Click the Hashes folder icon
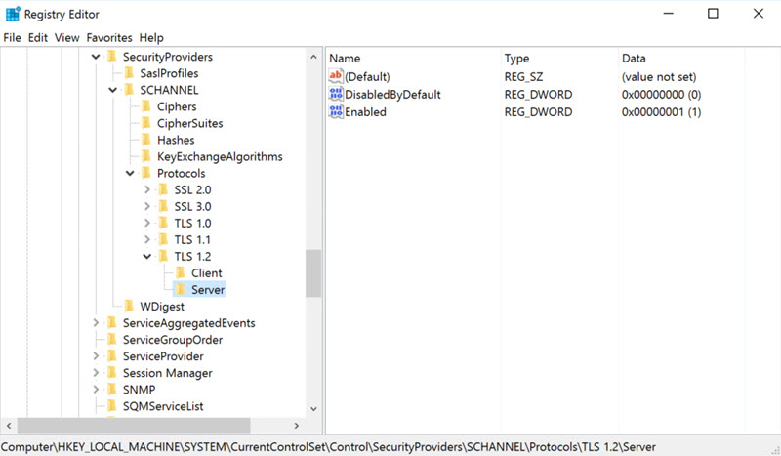The height and width of the screenshot is (456, 781). tap(146, 140)
